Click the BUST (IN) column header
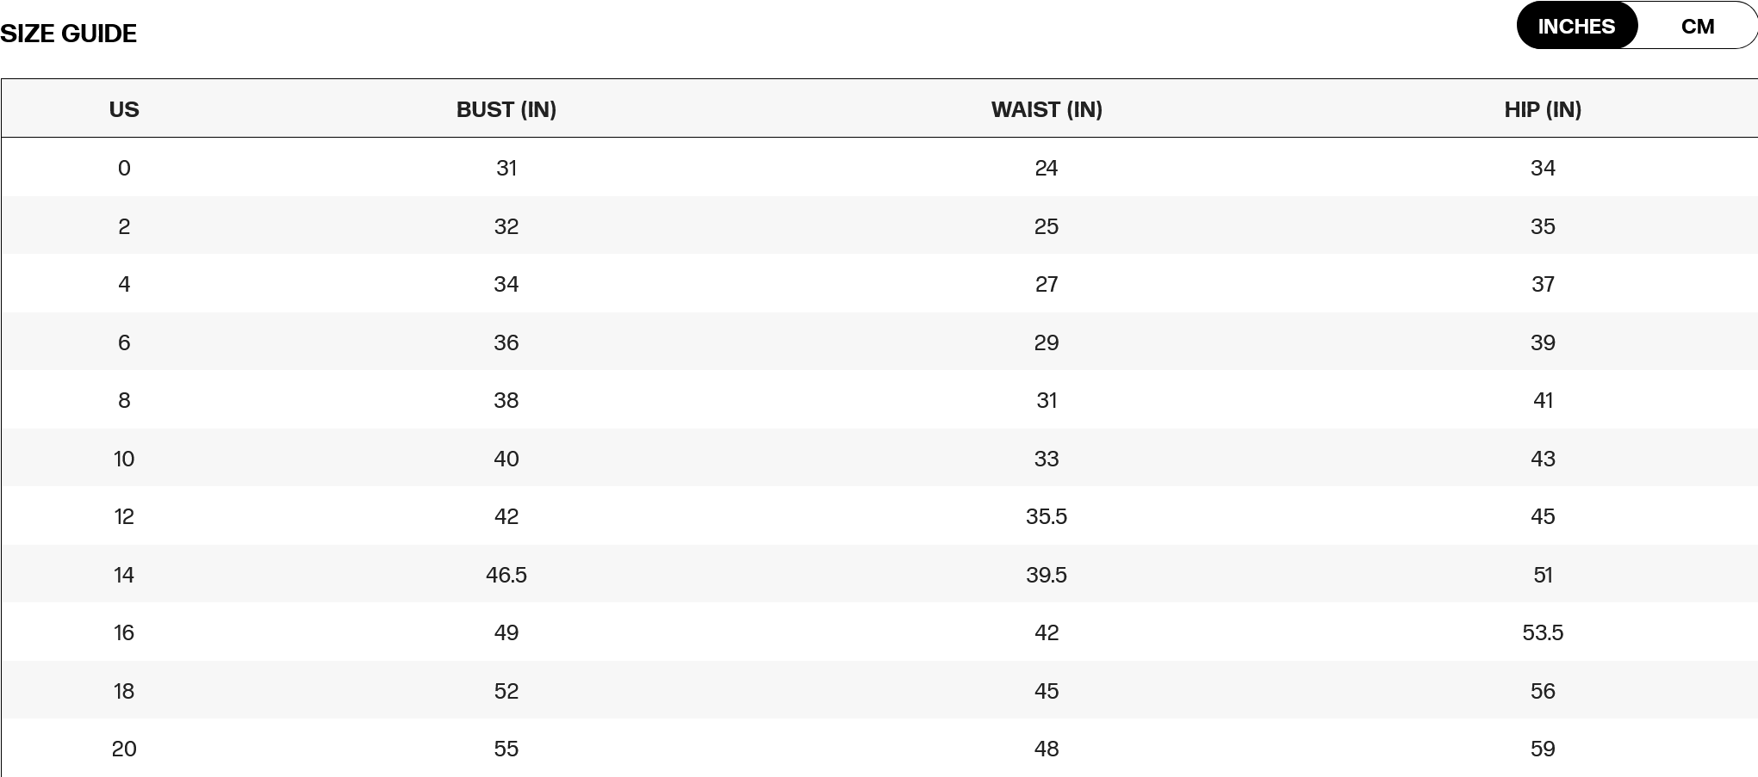The image size is (1758, 777). [x=506, y=109]
